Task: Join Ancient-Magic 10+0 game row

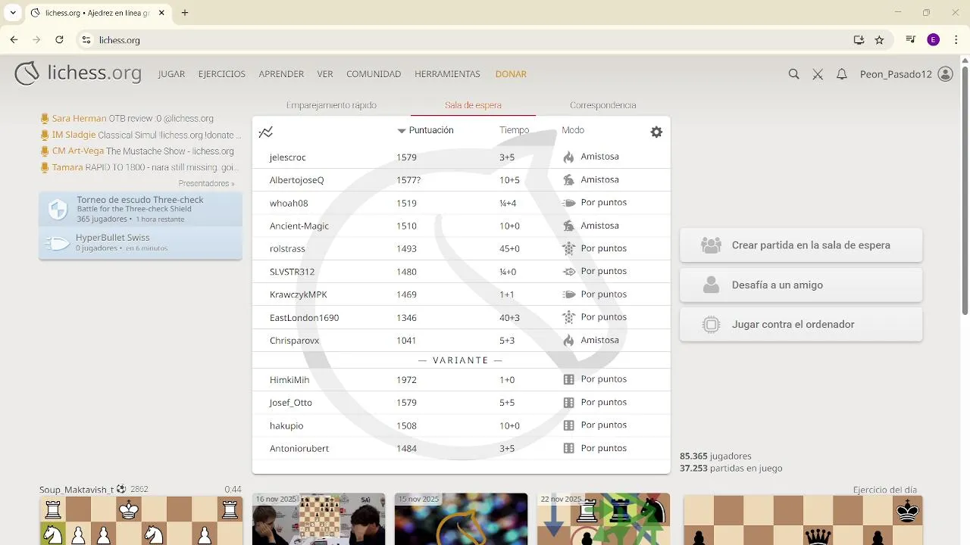Action: click(x=462, y=226)
